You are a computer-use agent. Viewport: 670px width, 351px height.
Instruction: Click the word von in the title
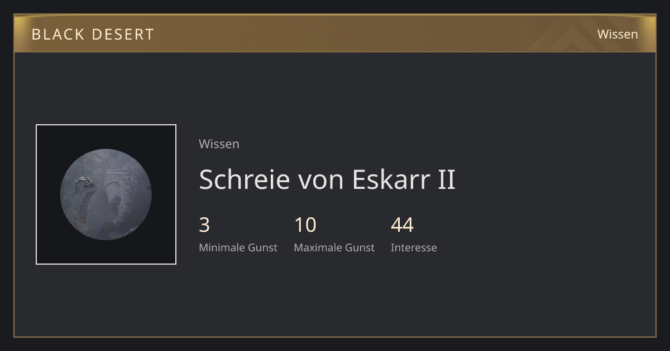321,182
